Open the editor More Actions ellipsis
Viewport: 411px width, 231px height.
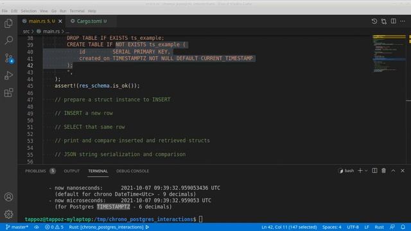[403, 21]
